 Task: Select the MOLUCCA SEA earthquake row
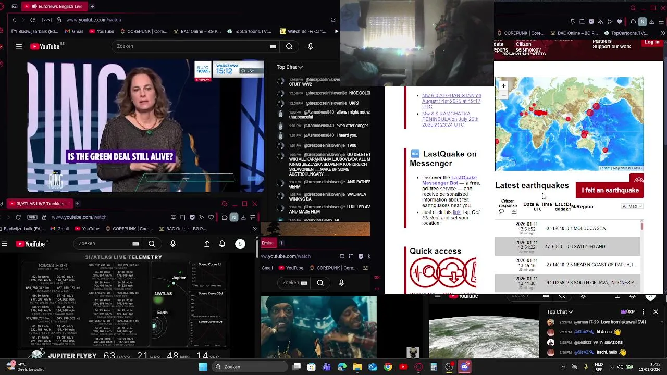pyautogui.click(x=567, y=228)
